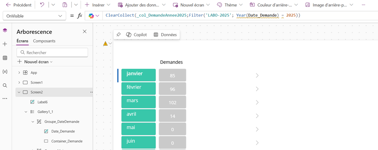Click the toolbar overflow ellipsis

click(364, 5)
